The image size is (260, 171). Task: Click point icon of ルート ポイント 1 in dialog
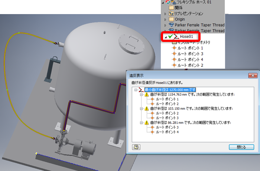[152, 99]
